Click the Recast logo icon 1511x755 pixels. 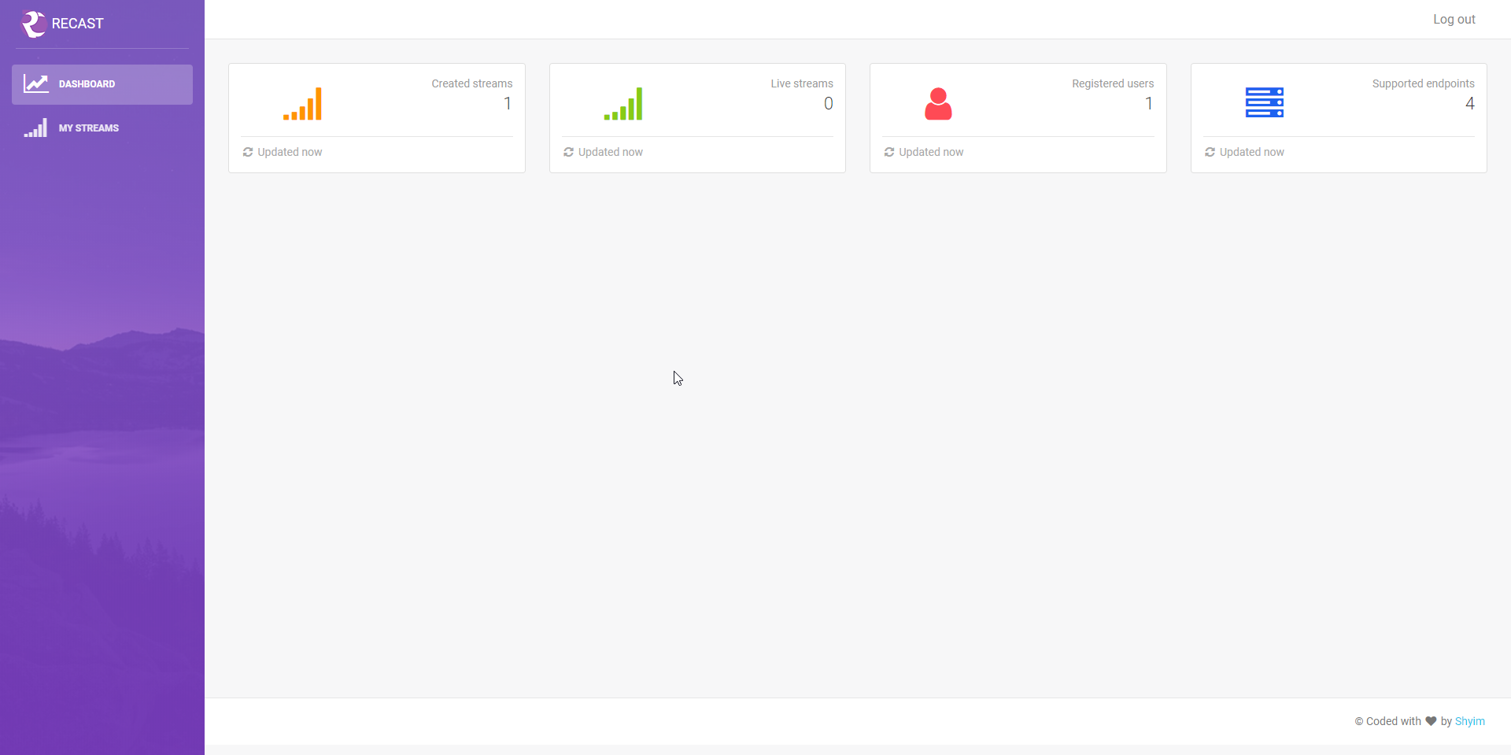[x=33, y=24]
